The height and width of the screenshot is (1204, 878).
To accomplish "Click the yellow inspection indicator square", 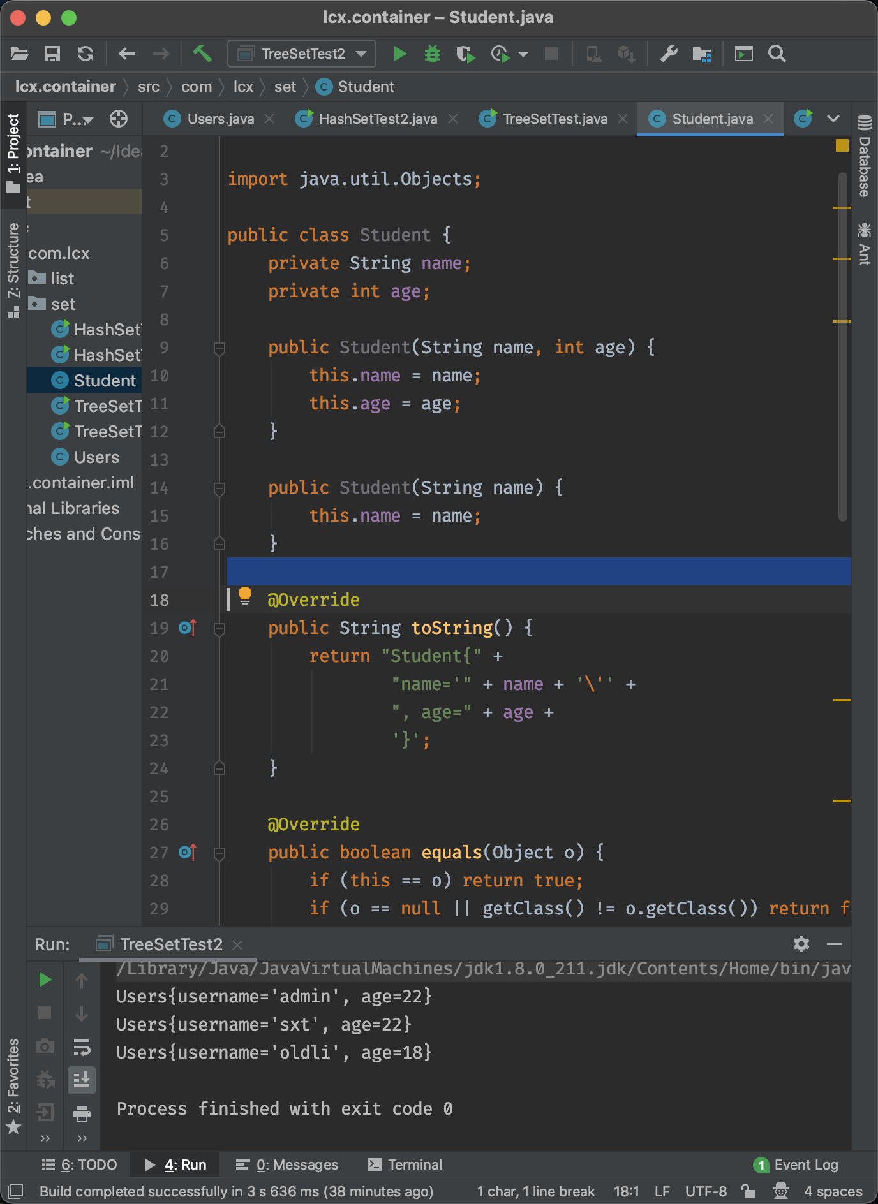I will click(x=842, y=145).
